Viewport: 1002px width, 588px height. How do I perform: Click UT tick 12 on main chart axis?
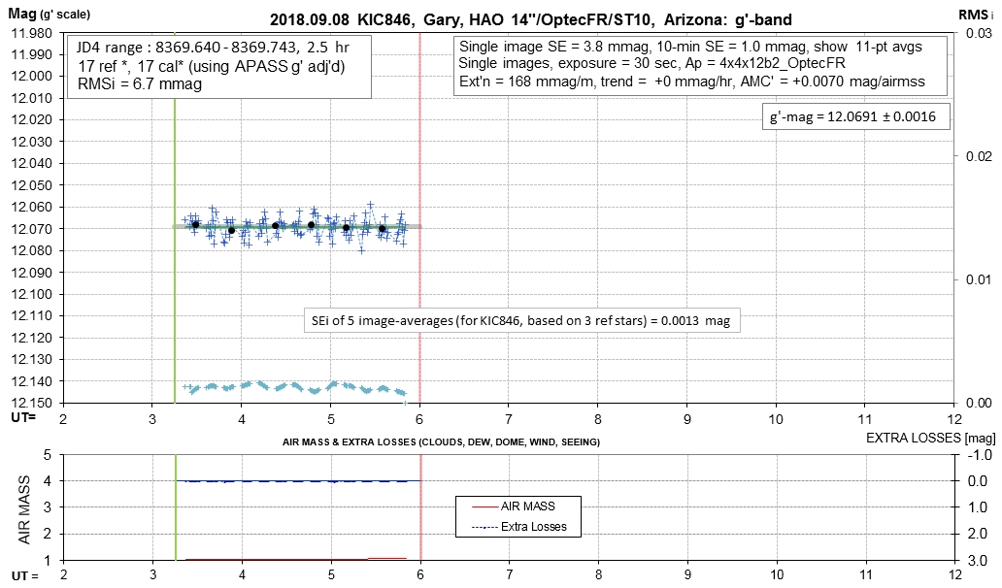coord(954,419)
